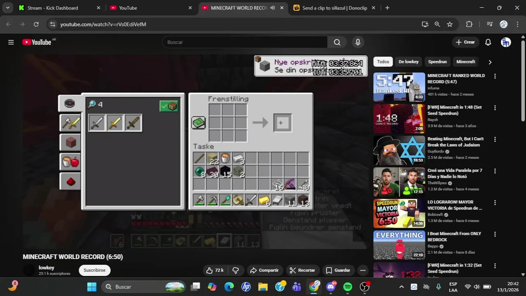Viewport: 526px width, 296px height.
Task: Go back in browser history
Action: (x=9, y=24)
